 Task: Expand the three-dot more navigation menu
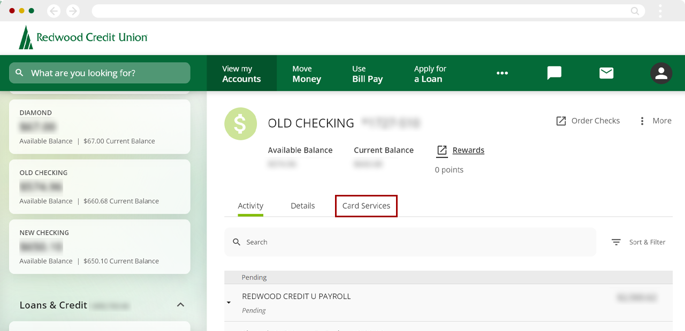(502, 73)
